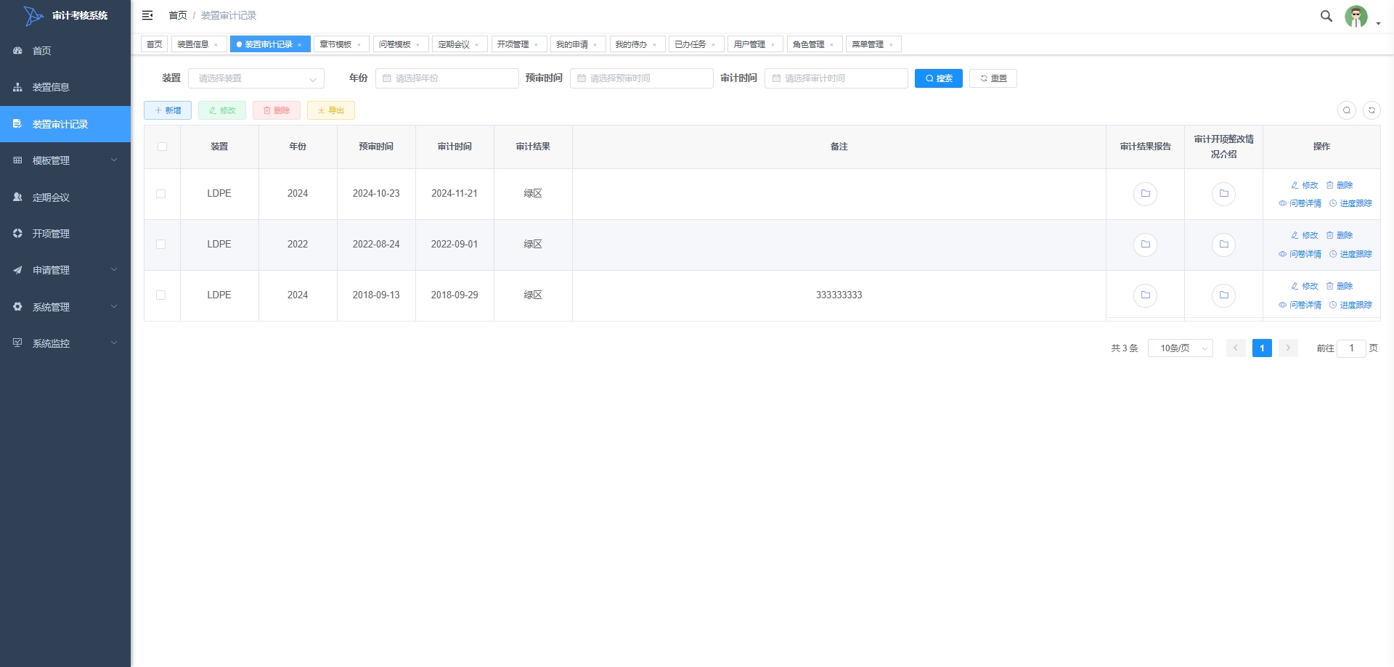Toggle search visibility round icon
Screen dimensions: 1394x667
click(1347, 110)
